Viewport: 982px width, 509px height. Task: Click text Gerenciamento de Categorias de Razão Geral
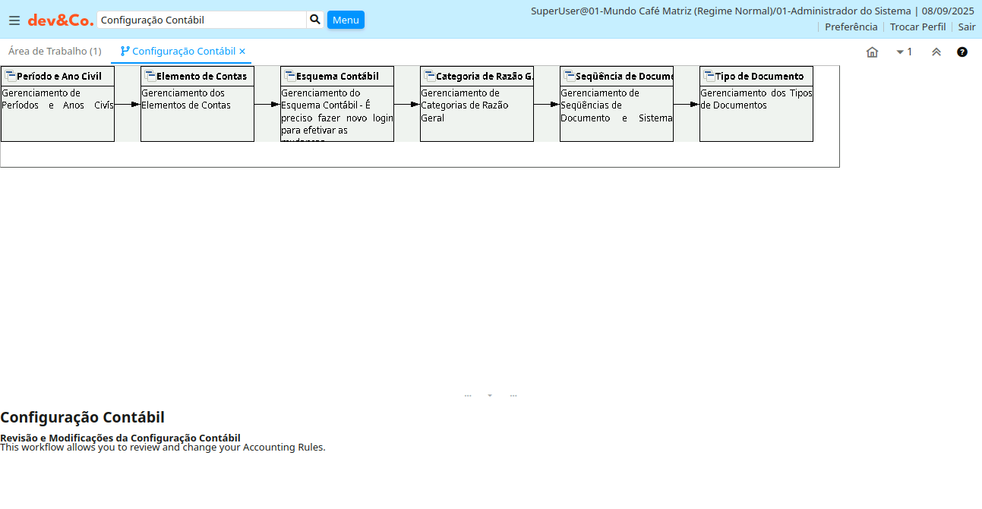coord(465,105)
